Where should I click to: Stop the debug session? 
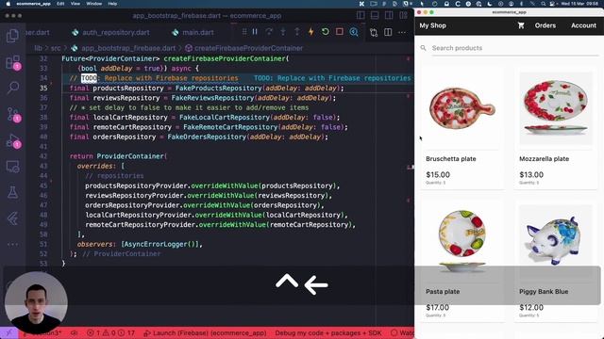340,31
